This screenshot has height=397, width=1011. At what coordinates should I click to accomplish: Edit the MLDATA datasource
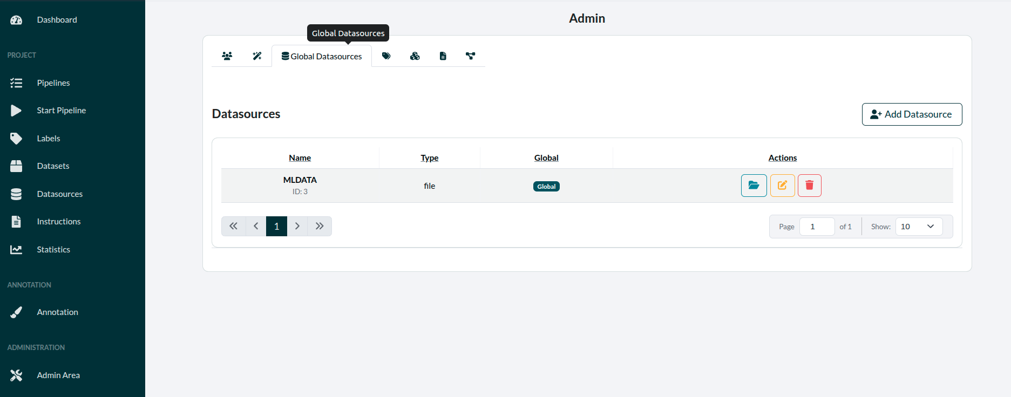tap(782, 186)
